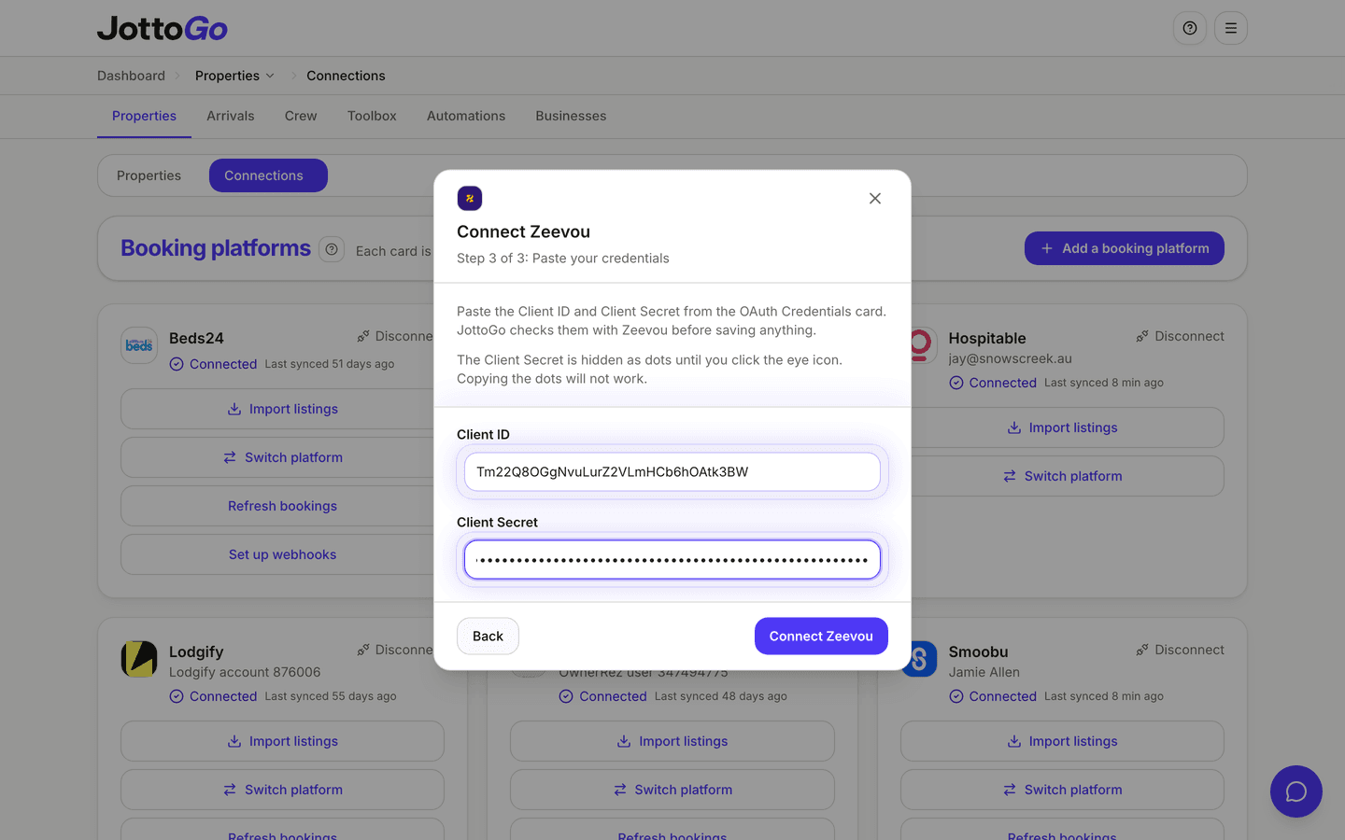Image resolution: width=1345 pixels, height=840 pixels.
Task: Click the Connected status on Hospitable
Action: [993, 383]
